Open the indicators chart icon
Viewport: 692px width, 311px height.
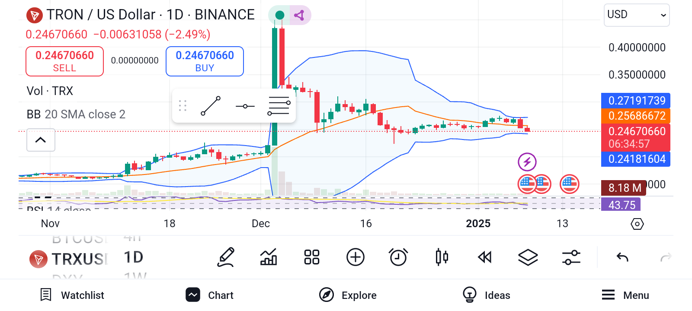tap(269, 257)
